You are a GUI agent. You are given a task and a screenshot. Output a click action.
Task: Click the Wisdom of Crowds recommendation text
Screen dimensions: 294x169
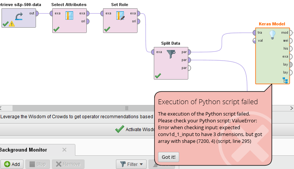click(x=77, y=117)
